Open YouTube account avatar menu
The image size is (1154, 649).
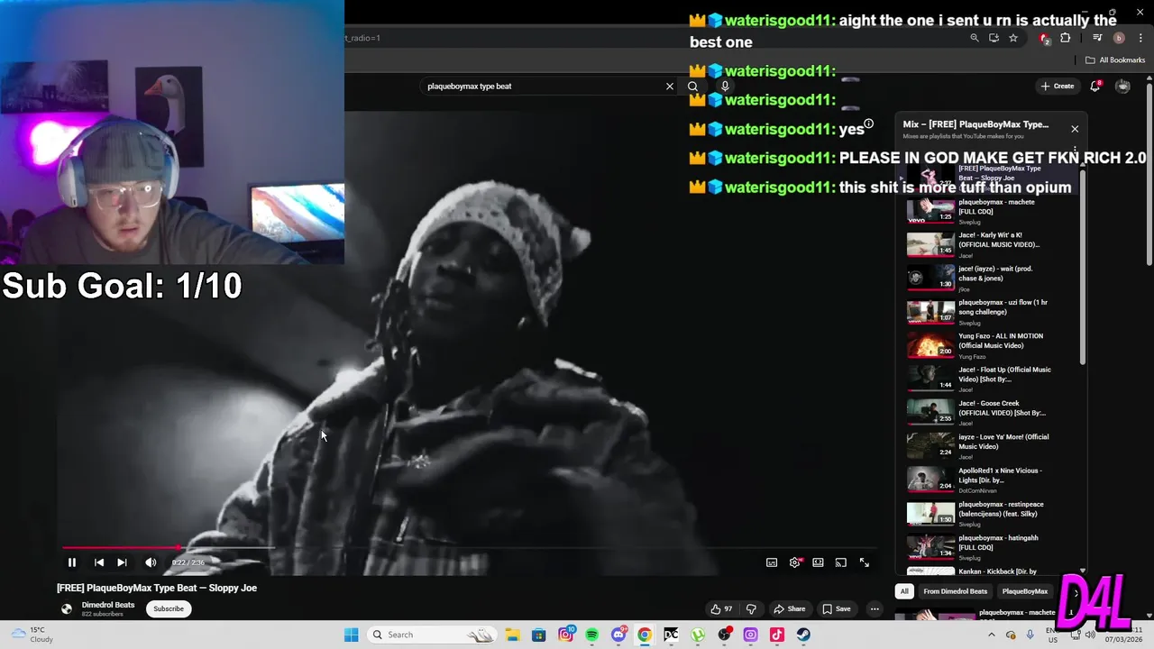click(1122, 87)
